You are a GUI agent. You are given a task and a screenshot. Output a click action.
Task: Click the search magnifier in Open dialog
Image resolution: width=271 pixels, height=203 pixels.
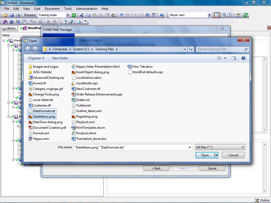[246, 49]
